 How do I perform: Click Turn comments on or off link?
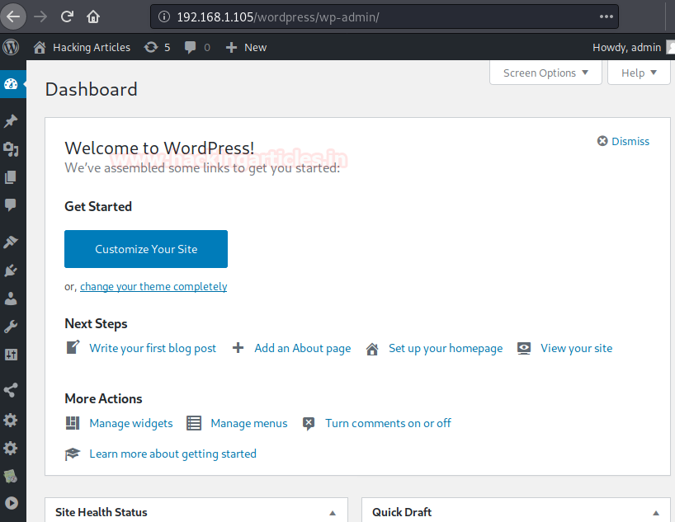pos(388,423)
